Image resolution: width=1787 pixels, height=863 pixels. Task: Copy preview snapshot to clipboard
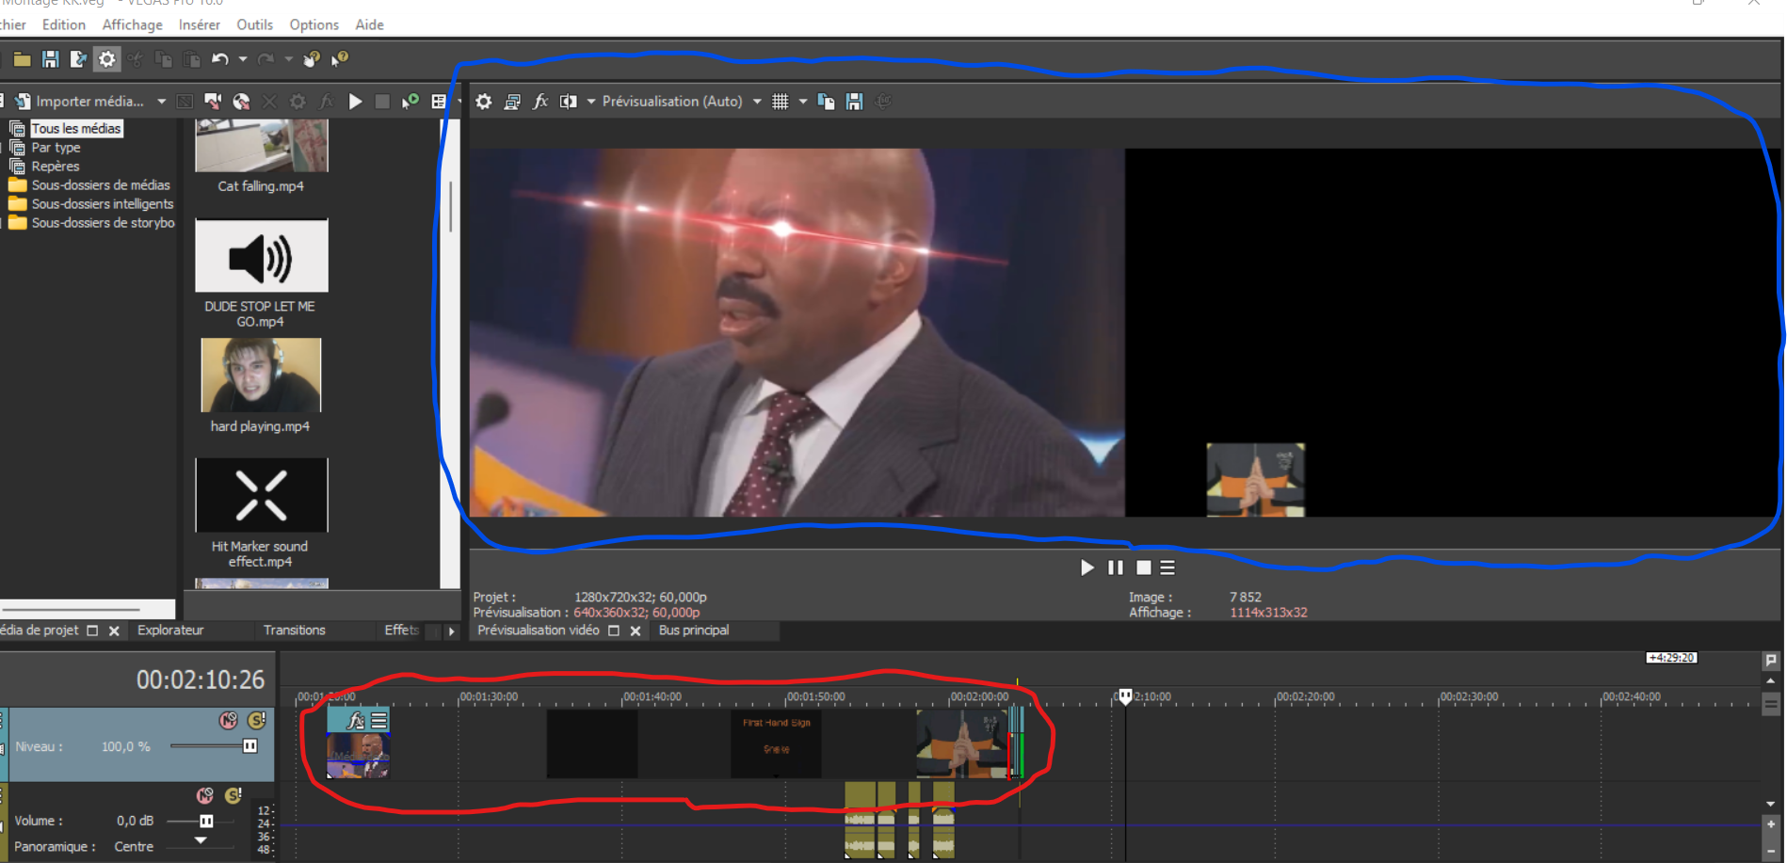826,102
